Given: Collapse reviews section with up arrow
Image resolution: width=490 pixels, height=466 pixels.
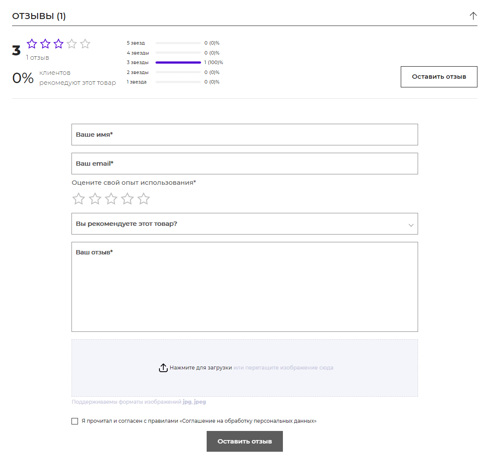Looking at the screenshot, I should point(473,16).
